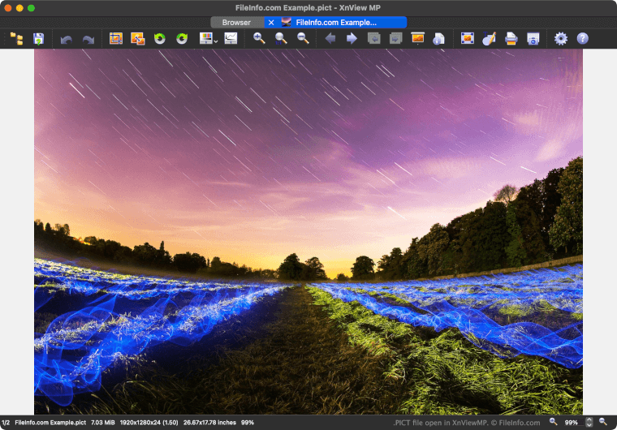Open the Help question mark icon

(582, 38)
